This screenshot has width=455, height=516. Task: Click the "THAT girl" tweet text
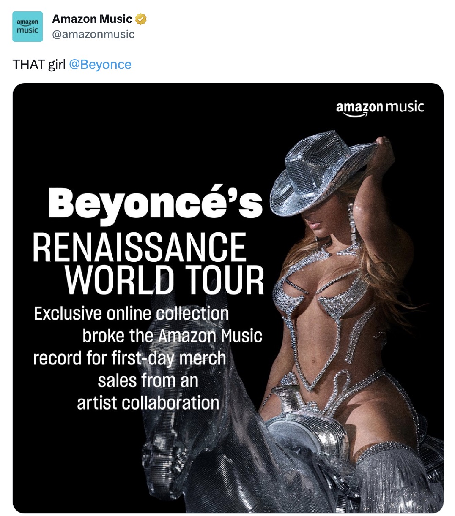pos(39,64)
